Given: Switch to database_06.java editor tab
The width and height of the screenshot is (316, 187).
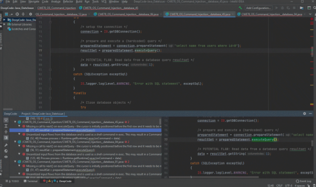Looking at the screenshot, I should coord(128,14).
